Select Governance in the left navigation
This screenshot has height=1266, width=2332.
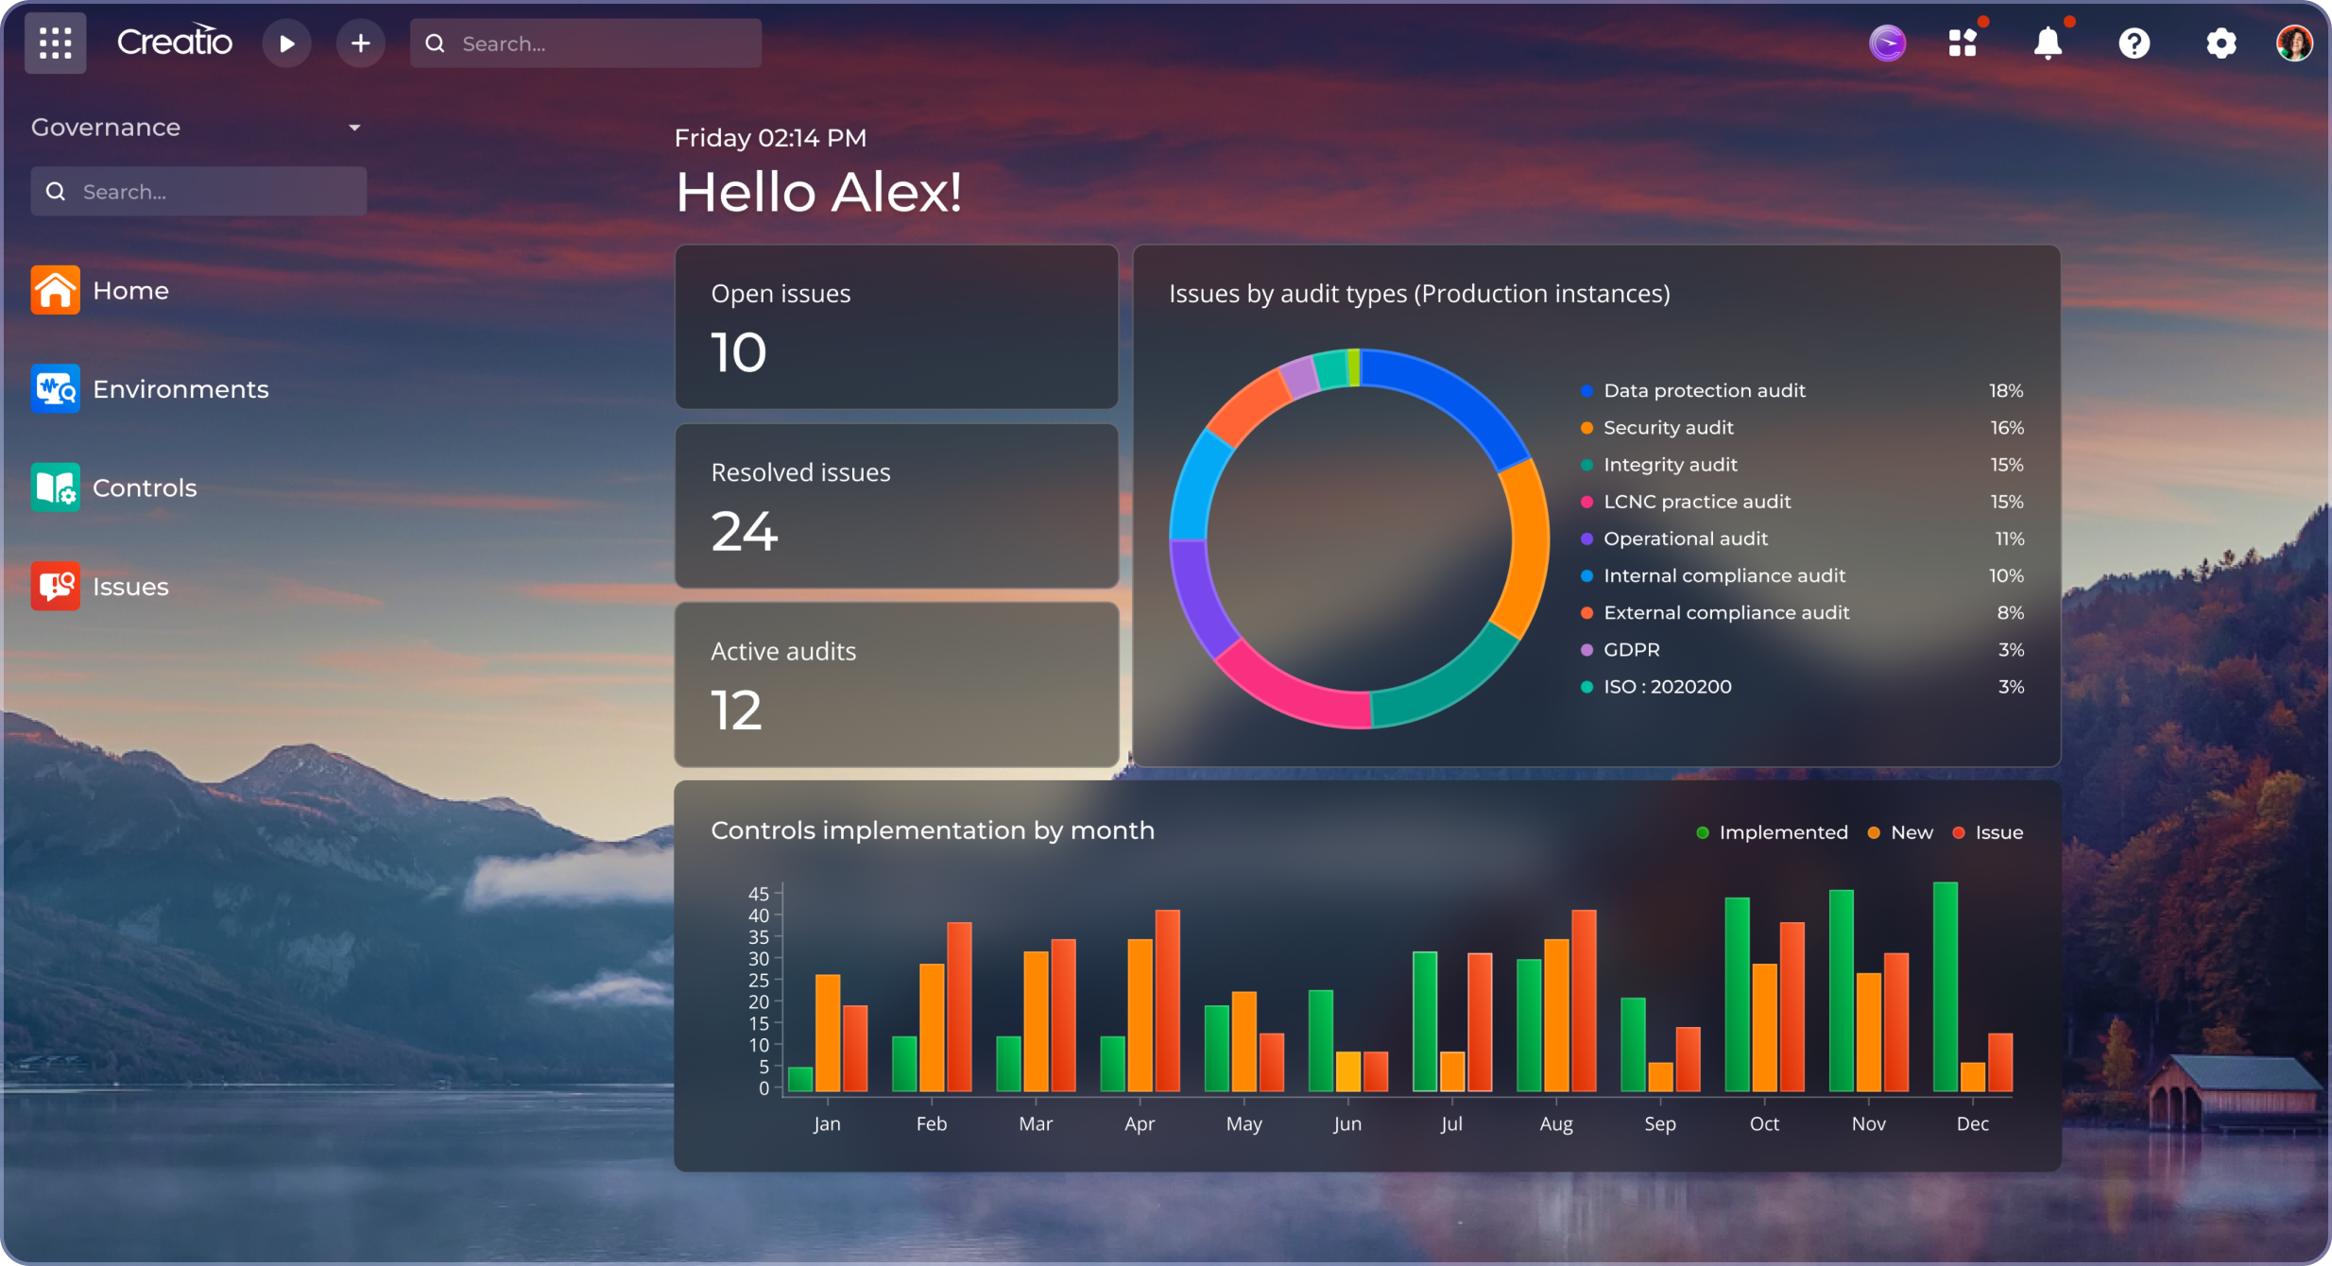(x=106, y=127)
